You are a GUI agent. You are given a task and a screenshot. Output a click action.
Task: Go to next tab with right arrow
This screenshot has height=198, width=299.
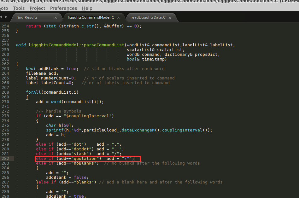tap(6, 17)
